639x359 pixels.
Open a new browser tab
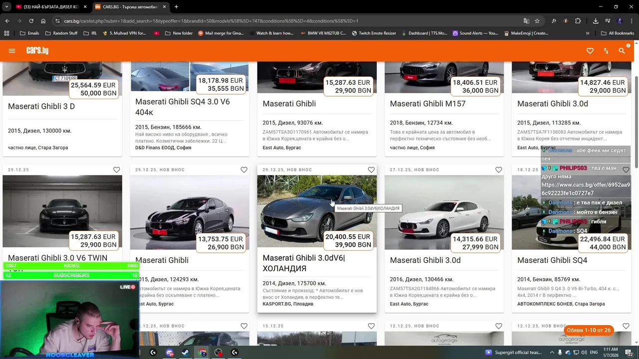[x=176, y=7]
